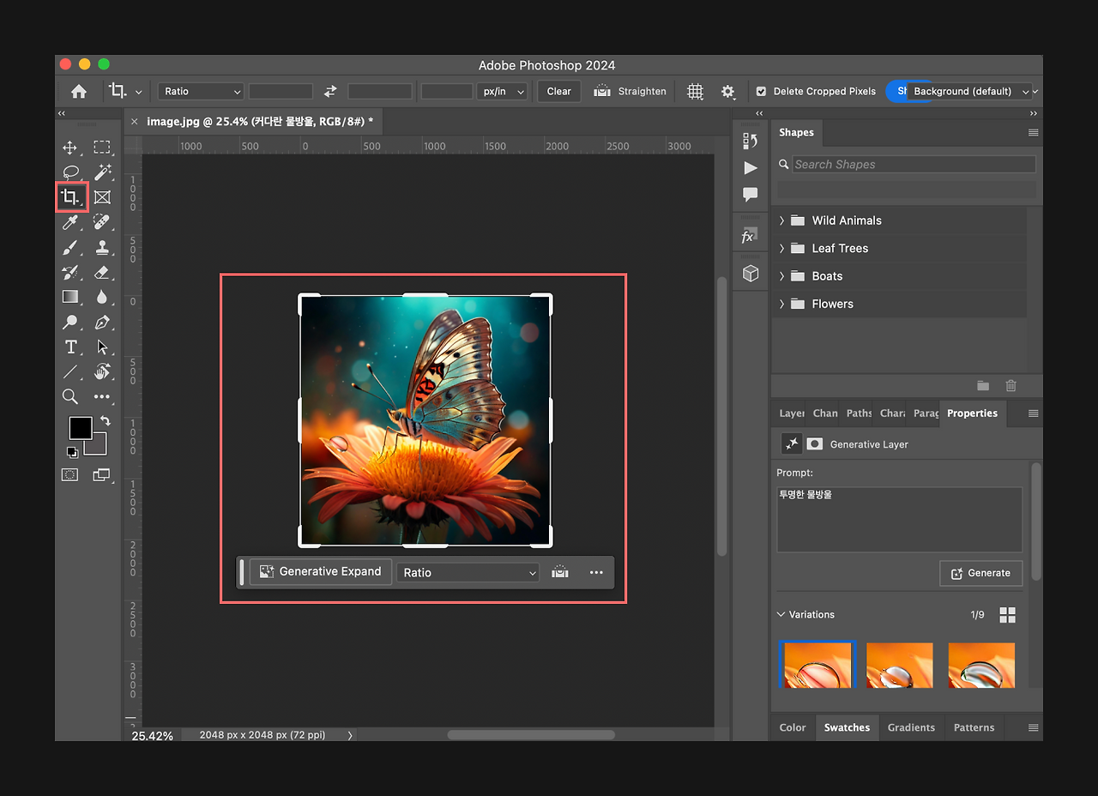Reset default foreground and background colors

pyautogui.click(x=73, y=452)
